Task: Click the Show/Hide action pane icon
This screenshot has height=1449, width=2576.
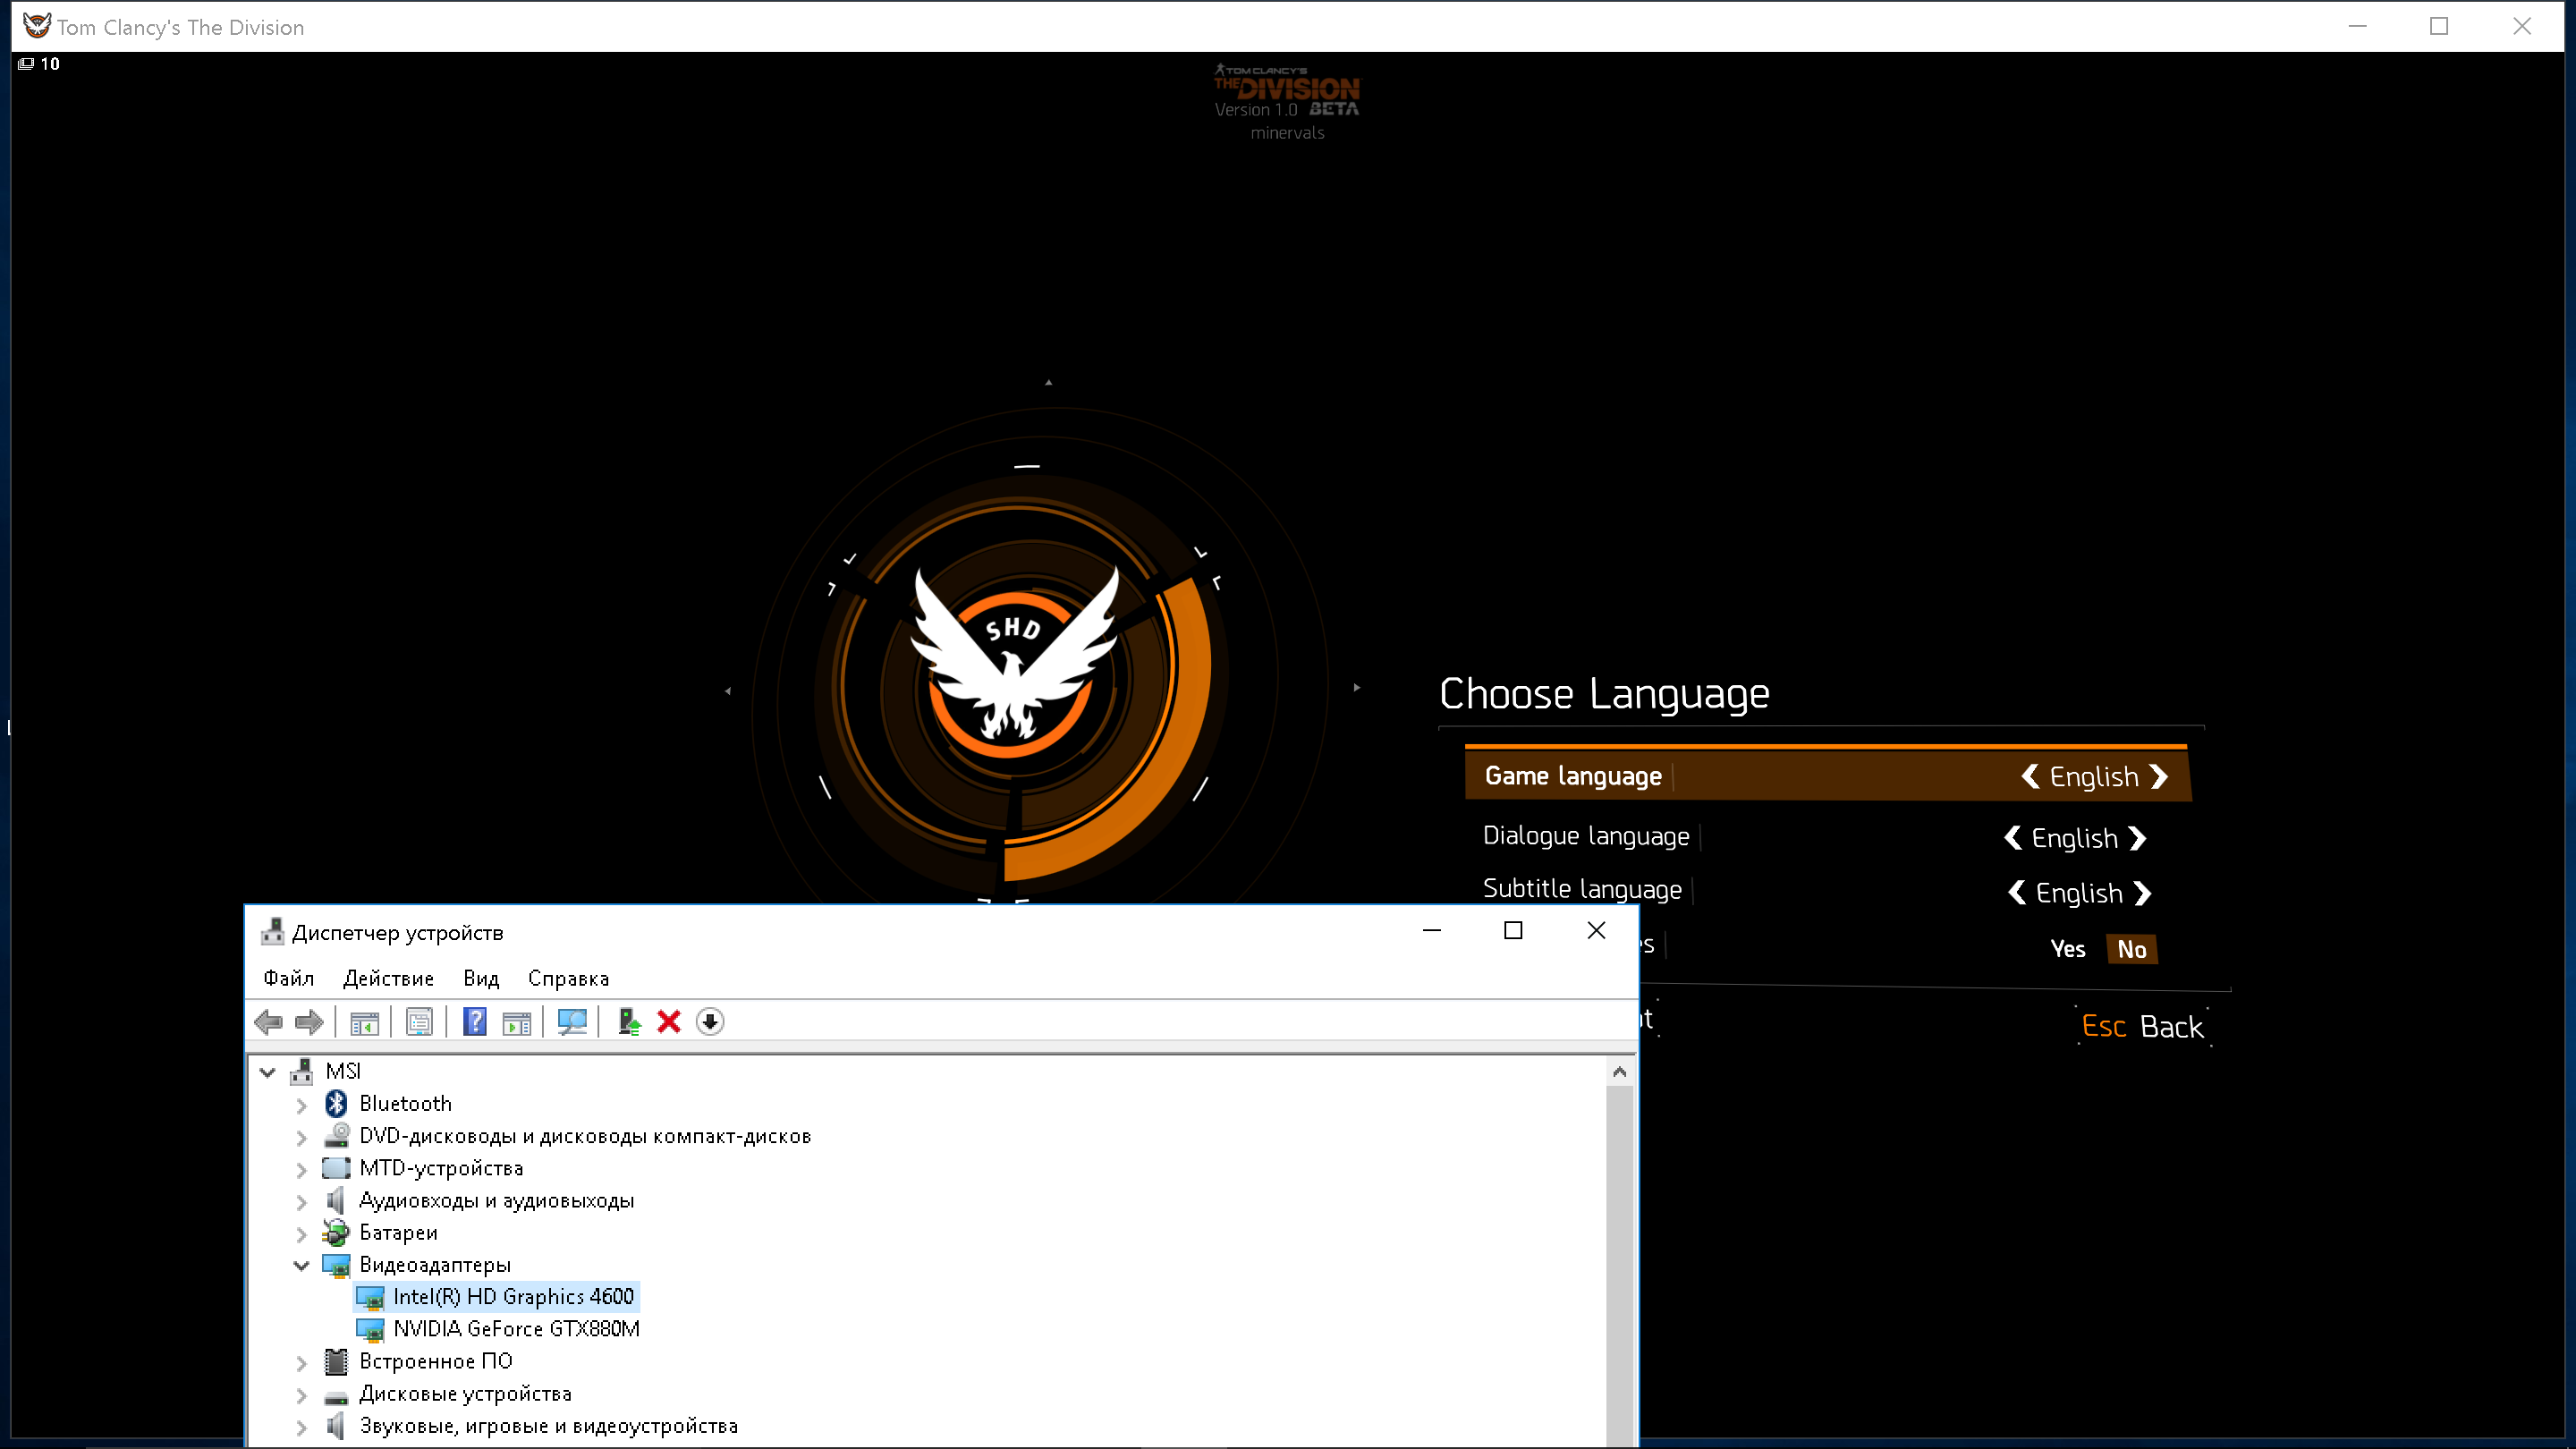Action: pyautogui.click(x=517, y=1022)
